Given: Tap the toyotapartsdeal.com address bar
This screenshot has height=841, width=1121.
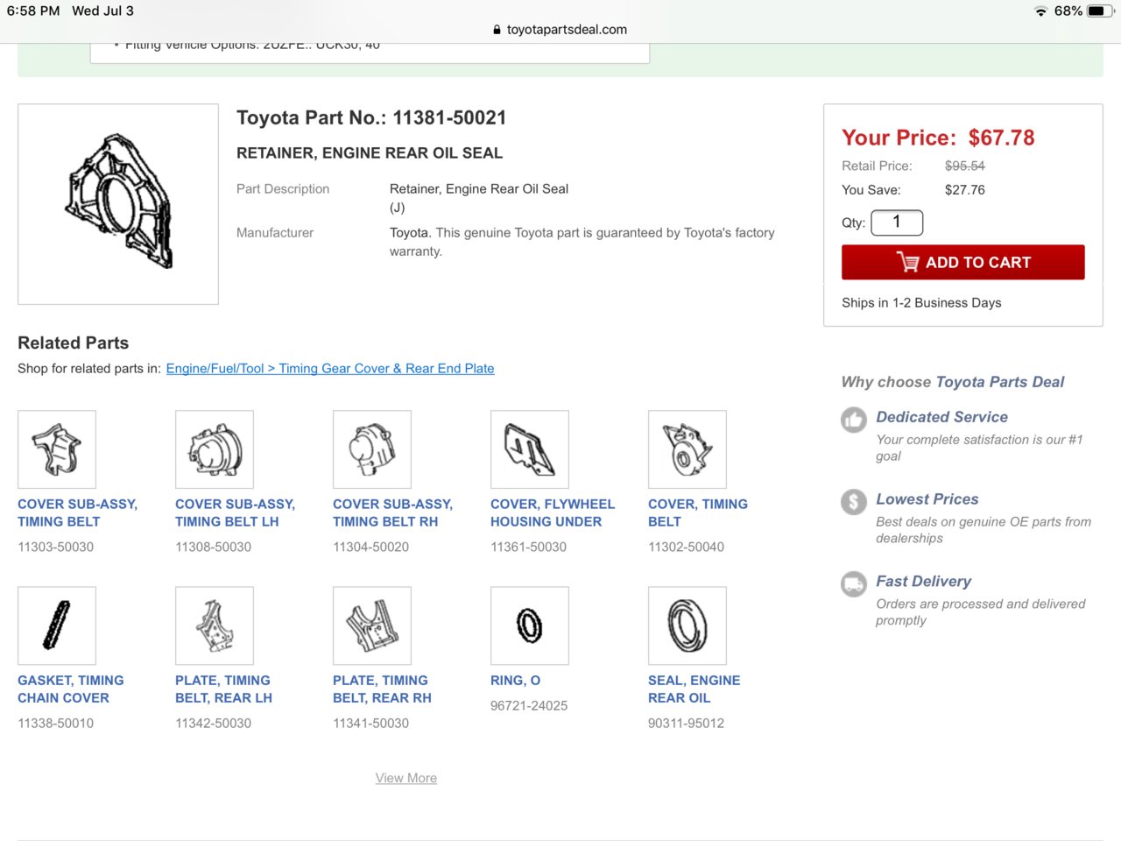Looking at the screenshot, I should (566, 29).
